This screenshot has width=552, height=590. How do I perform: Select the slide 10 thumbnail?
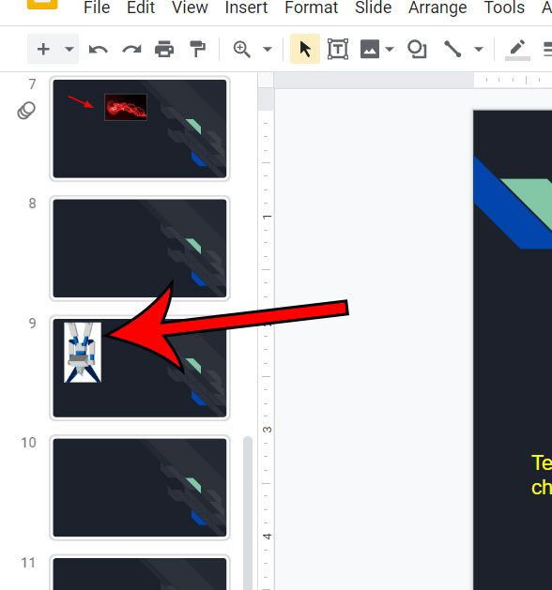(x=140, y=488)
